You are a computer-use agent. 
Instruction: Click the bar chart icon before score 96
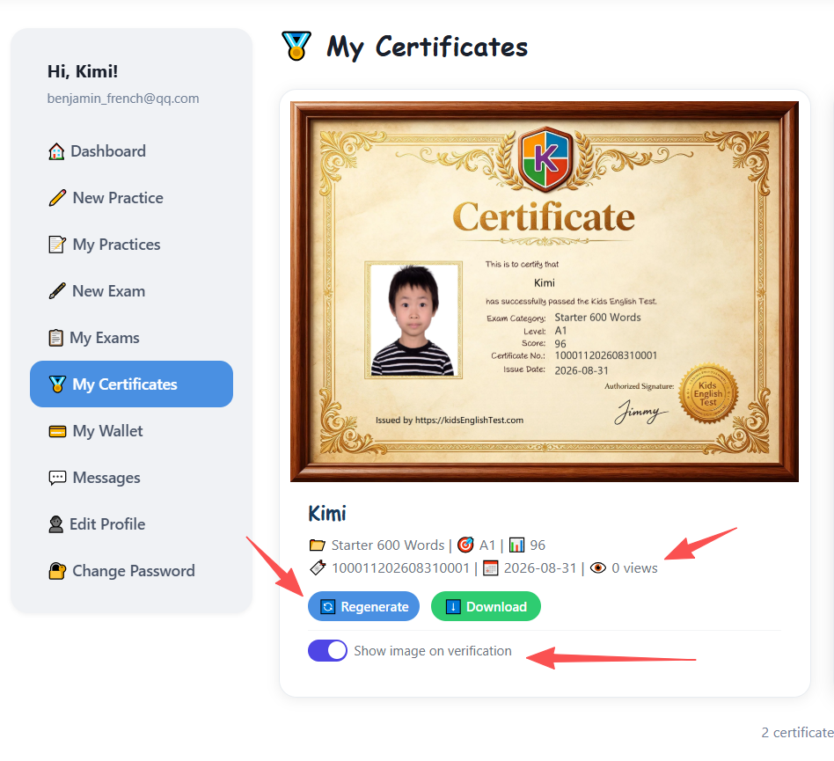coord(516,545)
